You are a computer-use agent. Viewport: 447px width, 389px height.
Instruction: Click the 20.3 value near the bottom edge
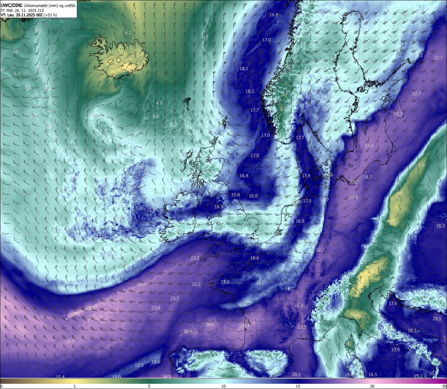coord(296,374)
